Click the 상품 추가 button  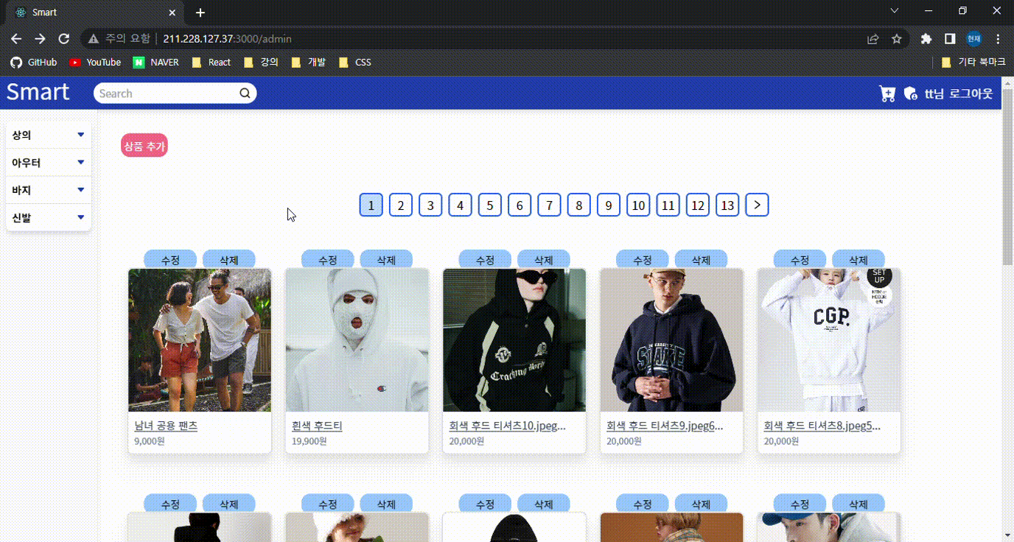(x=144, y=146)
